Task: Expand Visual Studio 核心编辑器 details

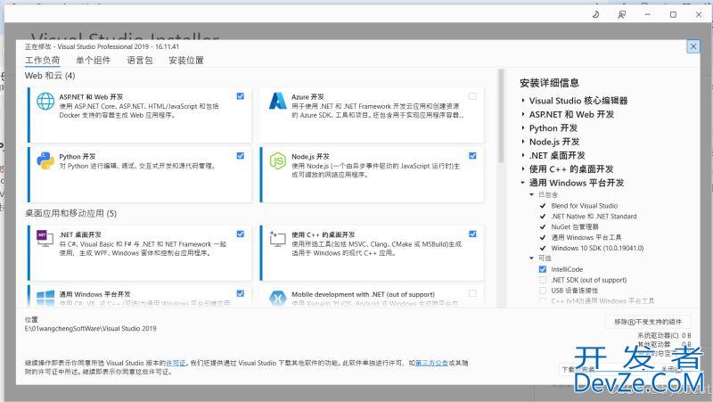Action: pyautogui.click(x=523, y=101)
